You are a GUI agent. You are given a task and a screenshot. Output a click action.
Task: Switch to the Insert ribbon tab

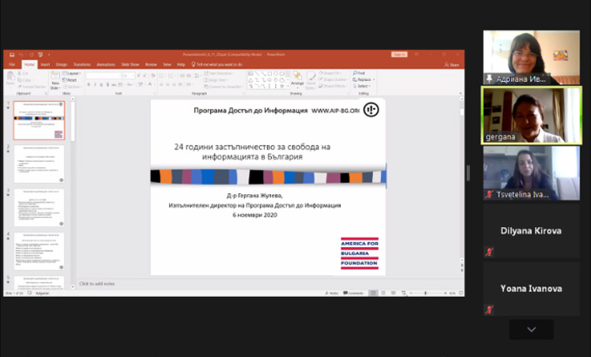click(x=45, y=64)
